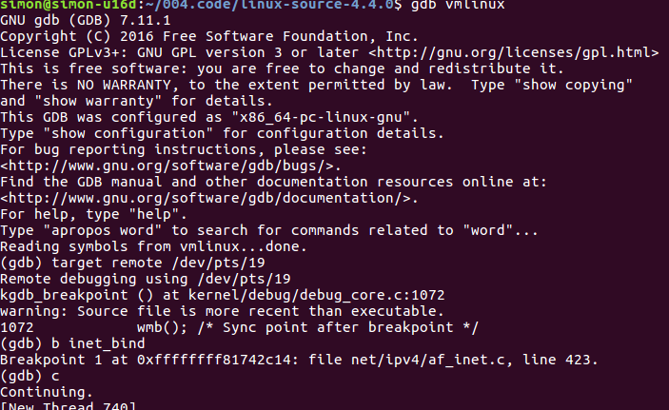
Task: Click the 'show warranty' quoted text
Action: click(x=98, y=101)
